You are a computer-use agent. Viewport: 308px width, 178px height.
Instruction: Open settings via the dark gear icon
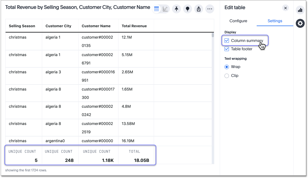pos(300,23)
